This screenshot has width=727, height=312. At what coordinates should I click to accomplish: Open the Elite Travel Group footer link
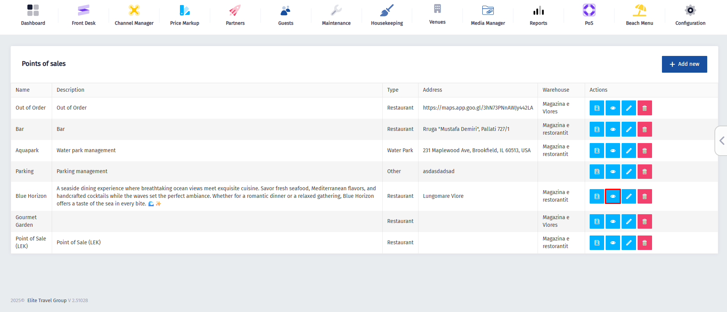[47, 301]
